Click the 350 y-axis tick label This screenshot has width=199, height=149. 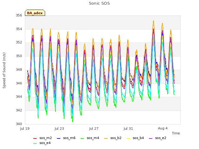tap(19, 56)
